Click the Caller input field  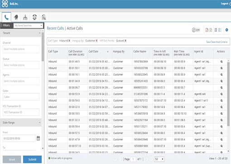tap(21, 97)
